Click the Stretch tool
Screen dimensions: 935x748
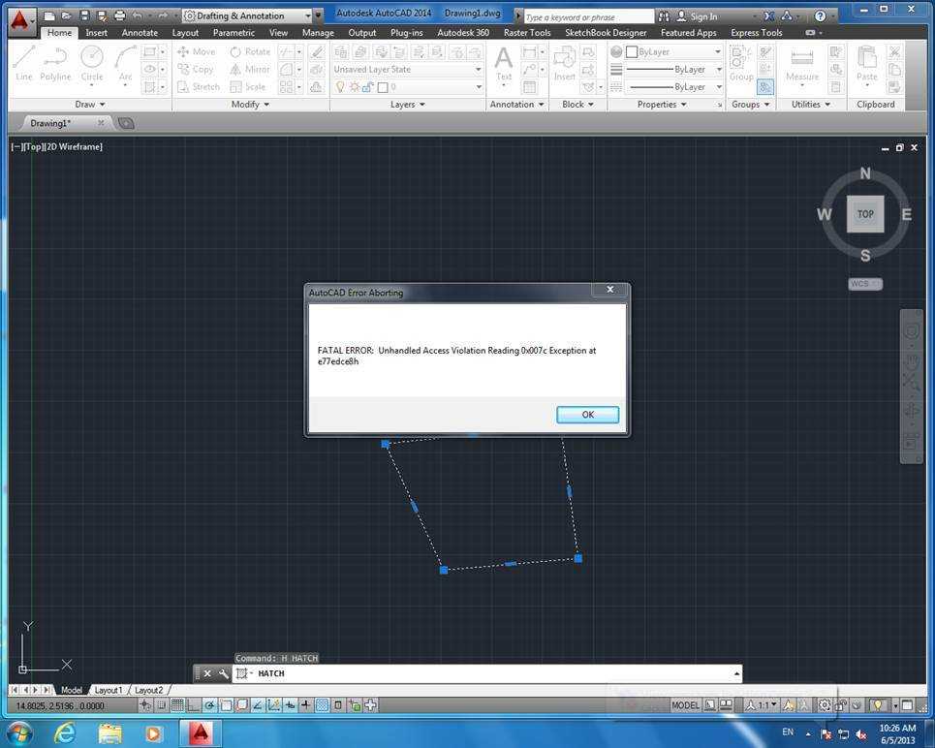(x=199, y=87)
